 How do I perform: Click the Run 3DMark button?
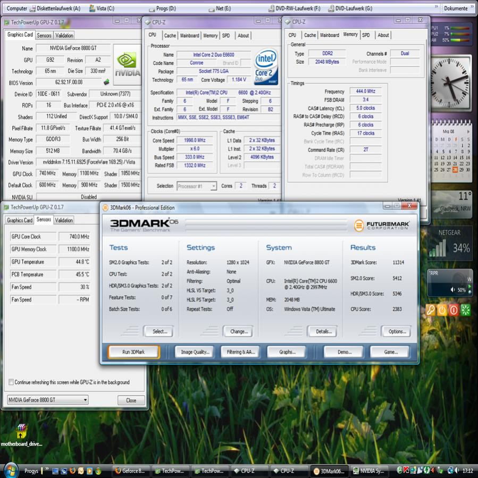click(133, 352)
